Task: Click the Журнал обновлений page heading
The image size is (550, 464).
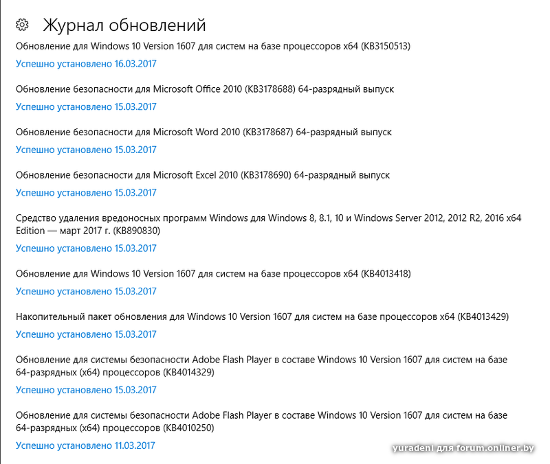Action: coord(124,25)
